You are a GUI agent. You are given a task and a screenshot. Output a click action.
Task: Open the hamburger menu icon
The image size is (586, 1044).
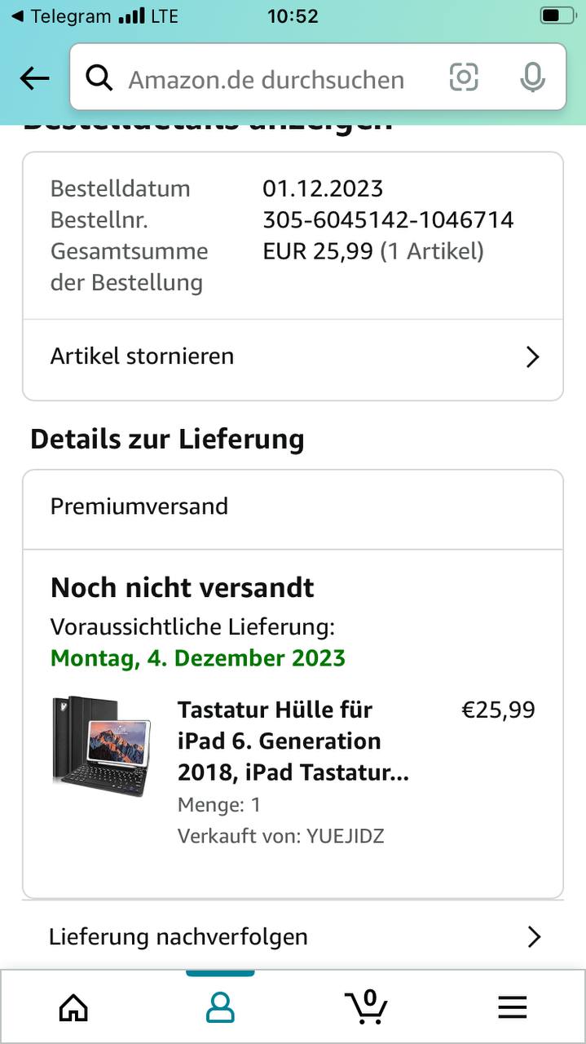[x=513, y=1008]
